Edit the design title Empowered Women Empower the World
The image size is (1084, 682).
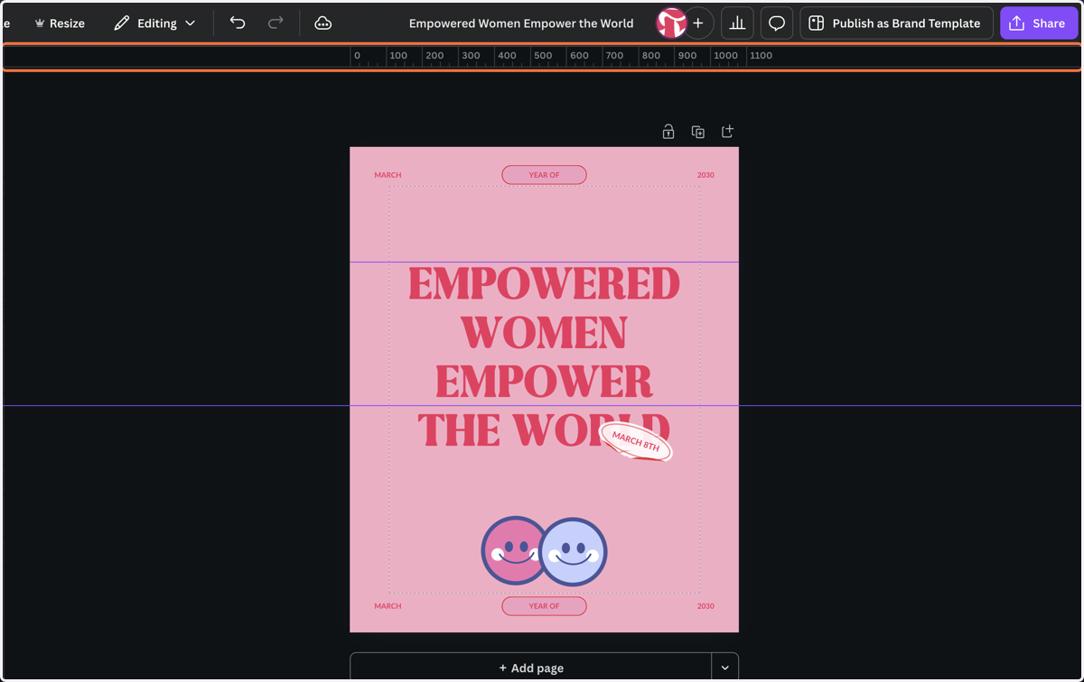tap(521, 23)
